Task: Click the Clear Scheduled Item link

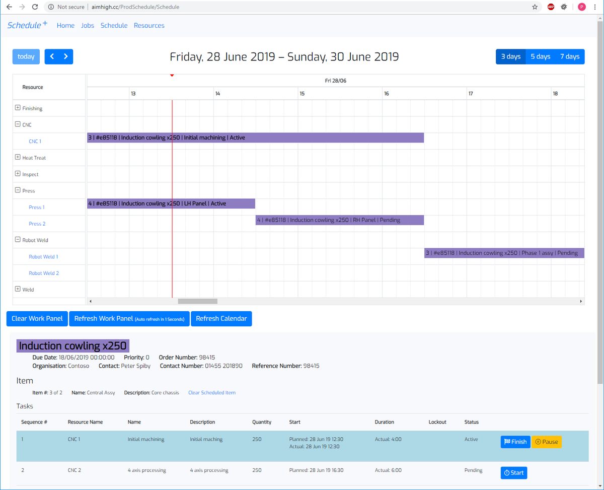Action: tap(211, 392)
